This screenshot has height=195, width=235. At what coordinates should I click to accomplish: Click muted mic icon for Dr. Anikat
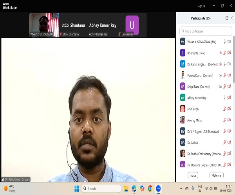pos(224,142)
